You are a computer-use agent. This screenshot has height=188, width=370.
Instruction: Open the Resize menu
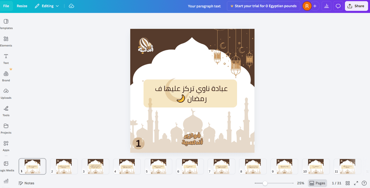22,6
